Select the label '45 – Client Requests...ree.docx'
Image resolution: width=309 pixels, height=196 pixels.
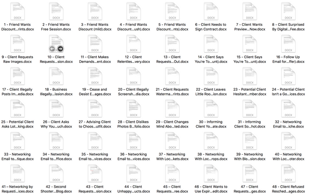172,189
